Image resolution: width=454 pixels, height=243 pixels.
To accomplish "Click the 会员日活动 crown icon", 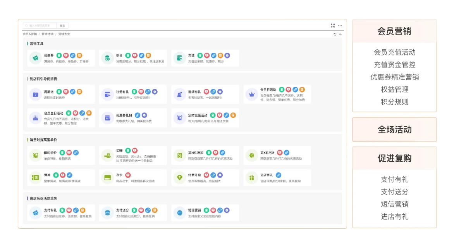I will pyautogui.click(x=251, y=95).
